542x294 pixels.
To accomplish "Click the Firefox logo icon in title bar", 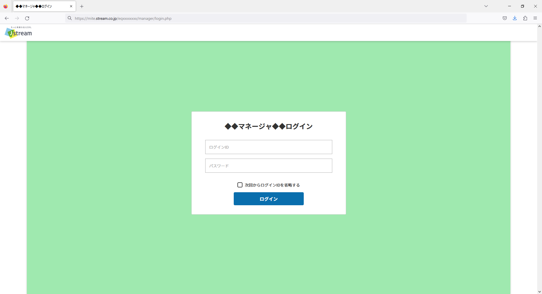I will tap(6, 6).
